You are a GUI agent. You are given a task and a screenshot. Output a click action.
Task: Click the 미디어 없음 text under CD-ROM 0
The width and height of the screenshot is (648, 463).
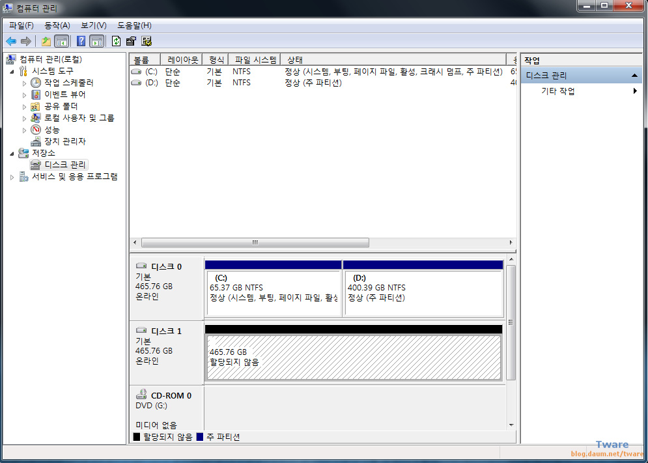coord(156,425)
